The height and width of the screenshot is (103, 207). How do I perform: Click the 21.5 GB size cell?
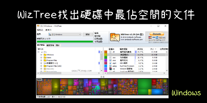pyautogui.click(x=154, y=52)
